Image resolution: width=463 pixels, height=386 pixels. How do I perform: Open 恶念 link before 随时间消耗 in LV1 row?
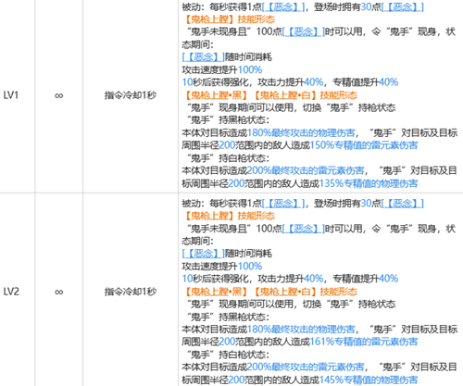click(x=204, y=57)
